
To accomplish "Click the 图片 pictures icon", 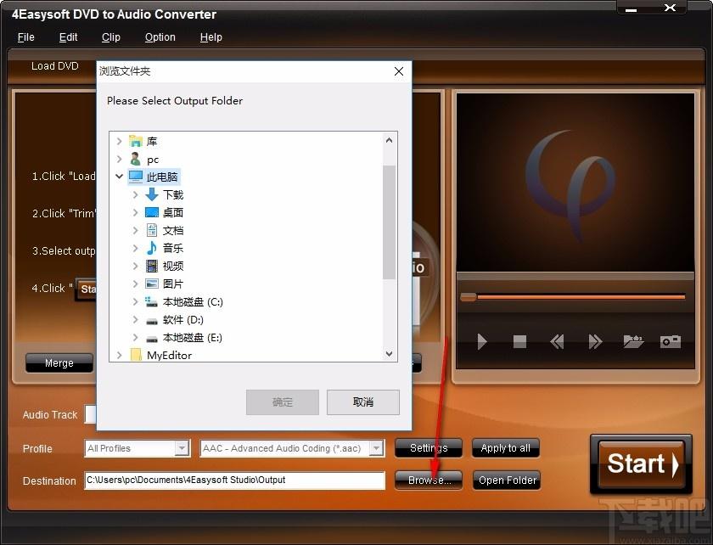I will (x=152, y=284).
